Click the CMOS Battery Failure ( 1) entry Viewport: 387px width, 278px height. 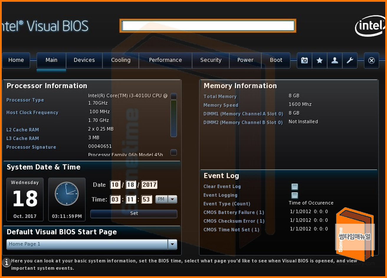tap(234, 212)
